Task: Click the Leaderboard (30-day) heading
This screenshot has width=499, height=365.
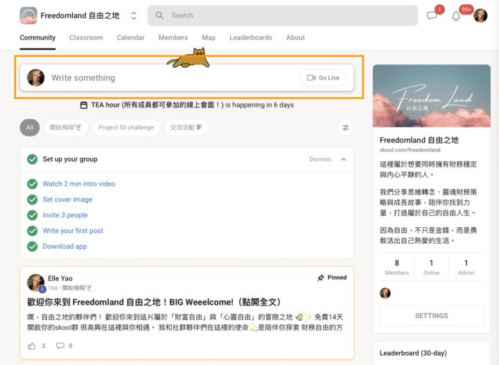Action: (413, 353)
